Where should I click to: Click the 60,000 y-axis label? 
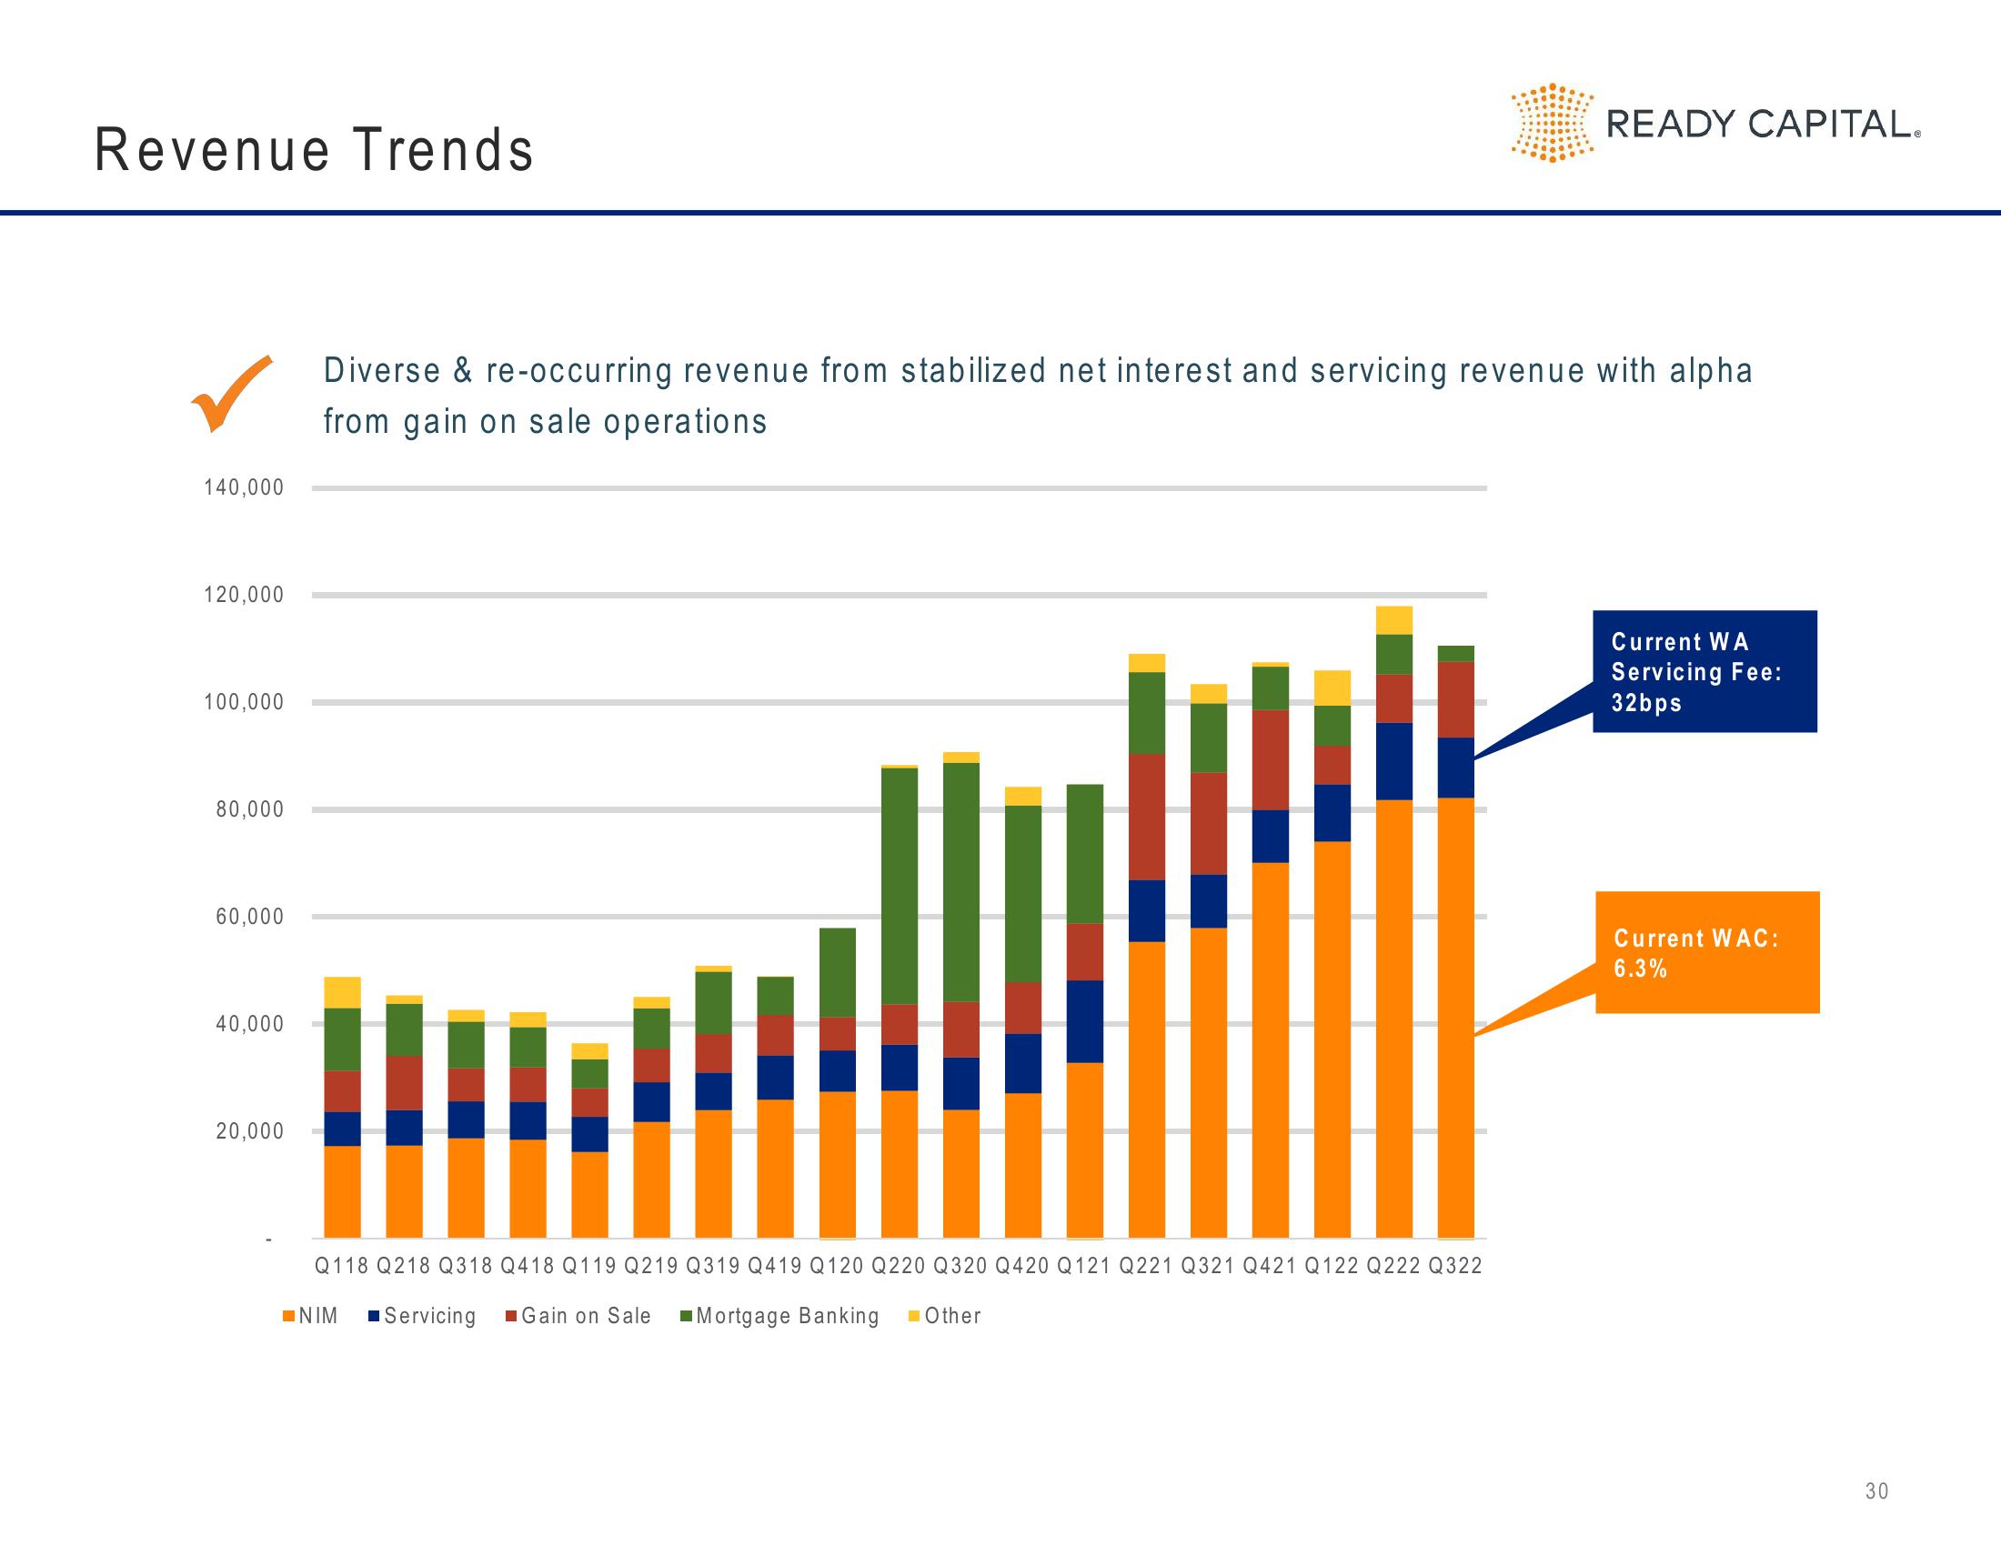250,917
